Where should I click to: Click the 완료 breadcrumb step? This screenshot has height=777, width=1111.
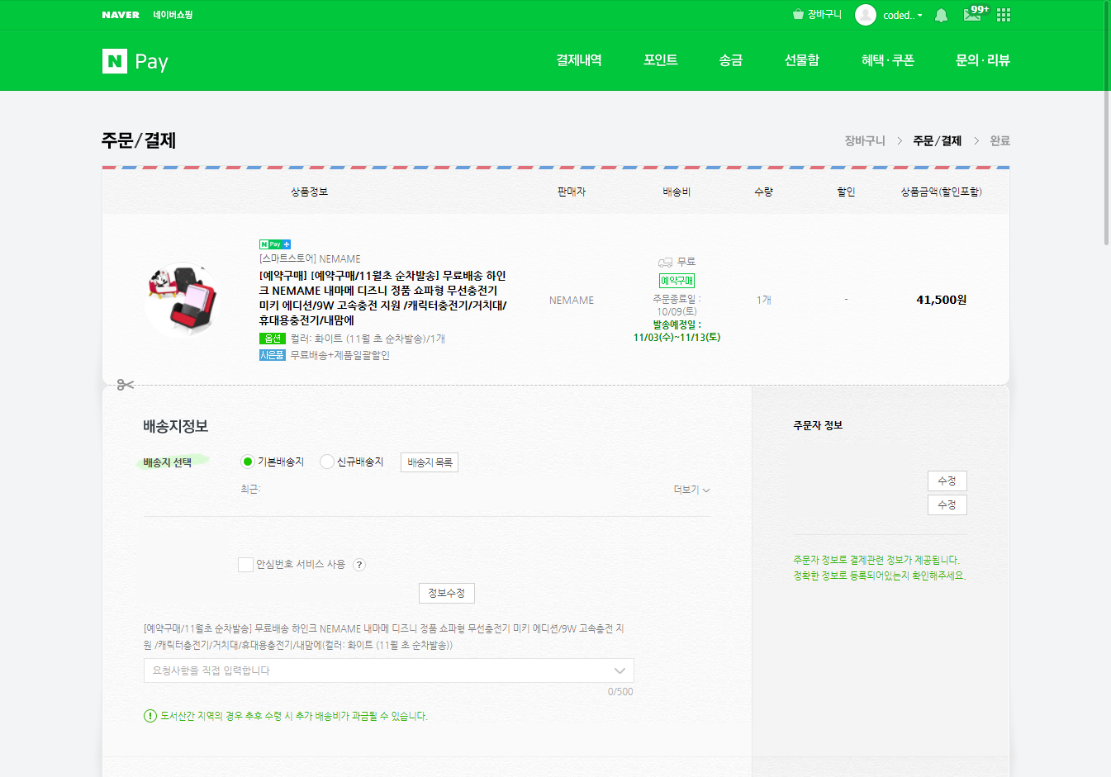pyautogui.click(x=1000, y=141)
